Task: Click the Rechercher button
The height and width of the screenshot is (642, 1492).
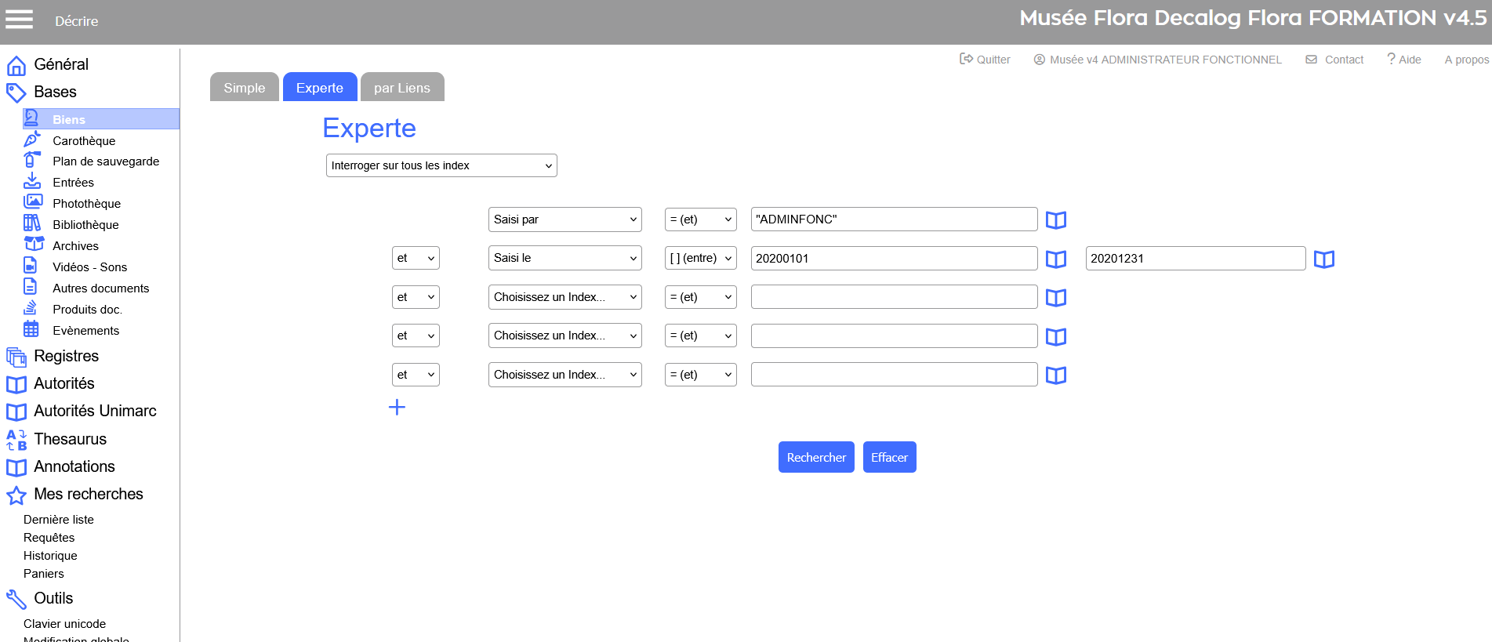Action: click(x=815, y=457)
